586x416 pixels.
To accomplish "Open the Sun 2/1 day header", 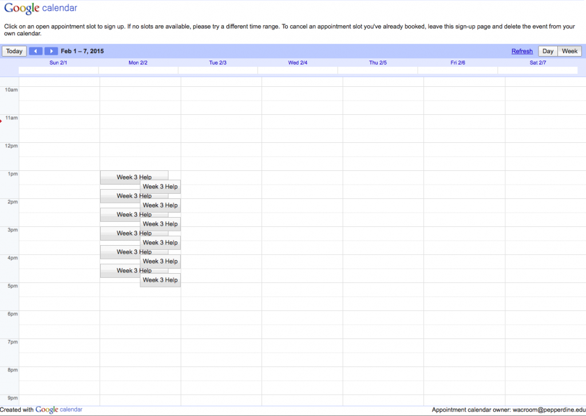I will pyautogui.click(x=58, y=63).
